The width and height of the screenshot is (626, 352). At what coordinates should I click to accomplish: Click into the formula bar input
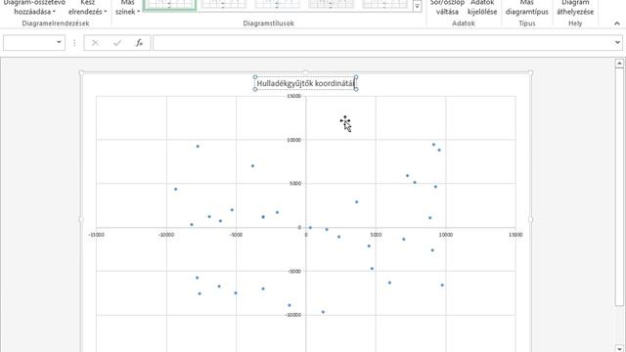click(382, 43)
